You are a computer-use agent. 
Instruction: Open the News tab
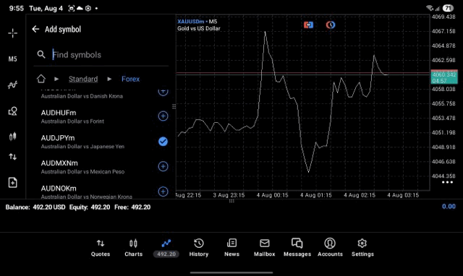[x=231, y=248]
